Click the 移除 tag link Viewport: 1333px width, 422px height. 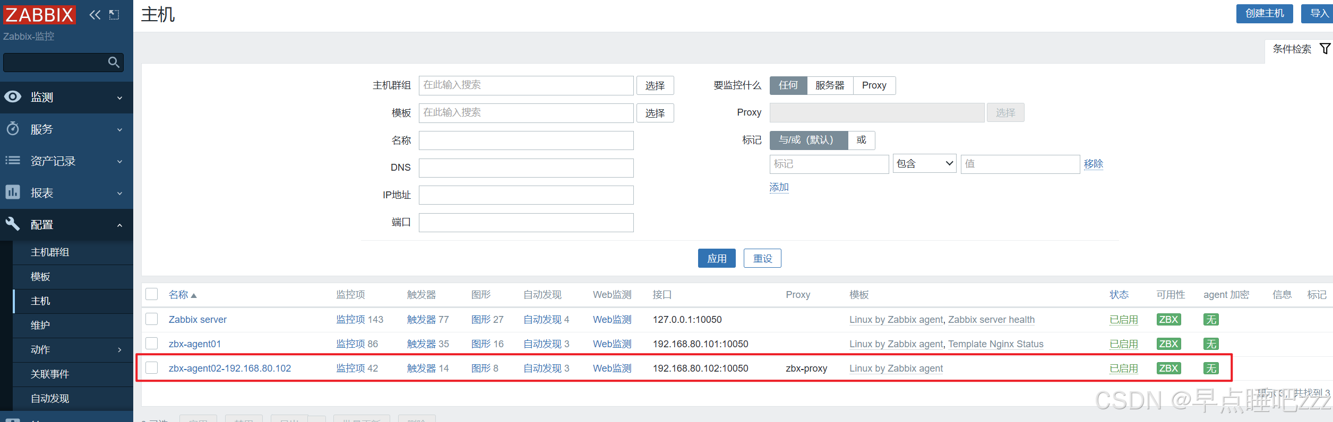click(x=1094, y=164)
